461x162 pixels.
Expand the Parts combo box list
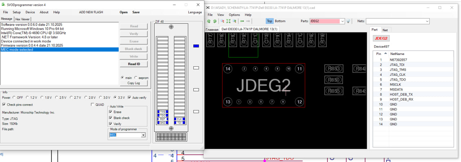(x=343, y=21)
